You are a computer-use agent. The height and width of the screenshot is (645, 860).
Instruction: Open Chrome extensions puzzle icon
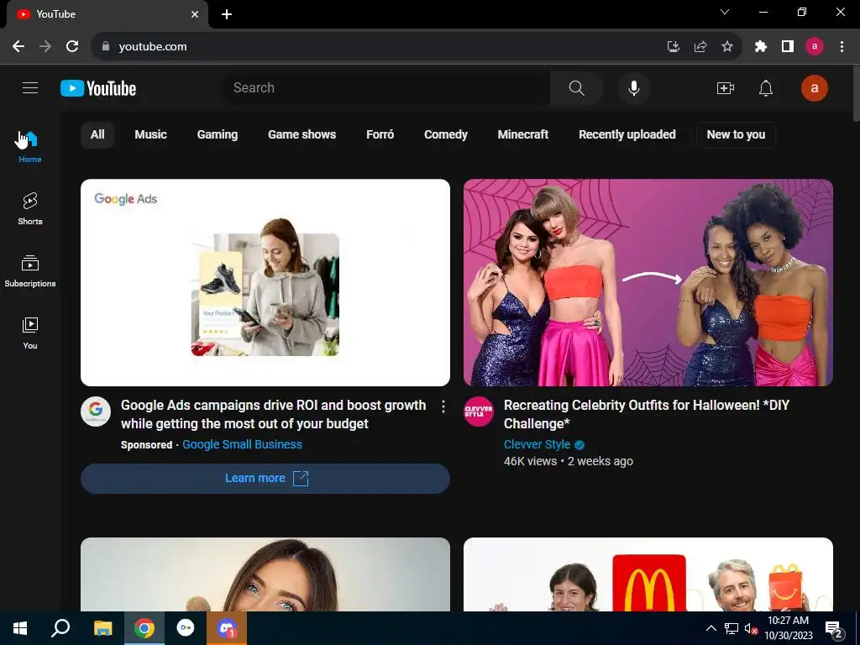760,47
